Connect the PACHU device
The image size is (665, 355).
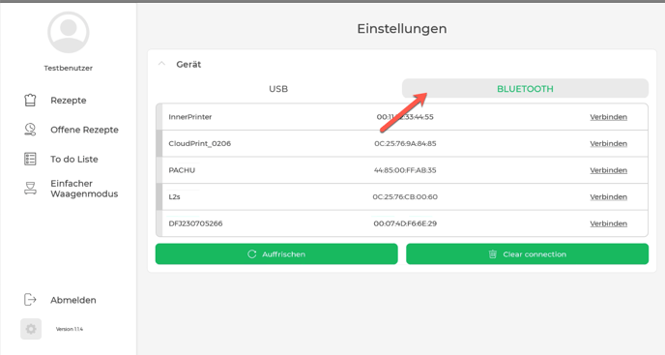608,170
